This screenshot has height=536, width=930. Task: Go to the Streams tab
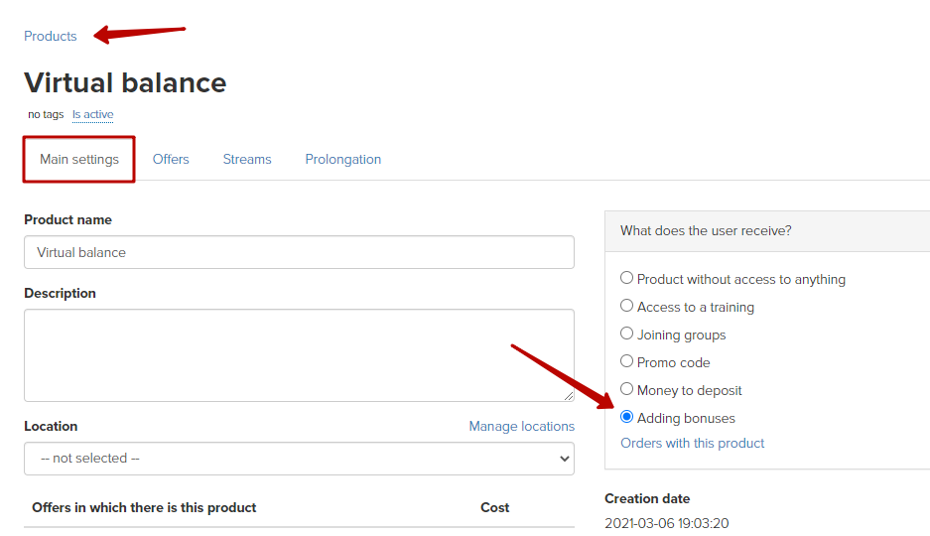(247, 160)
